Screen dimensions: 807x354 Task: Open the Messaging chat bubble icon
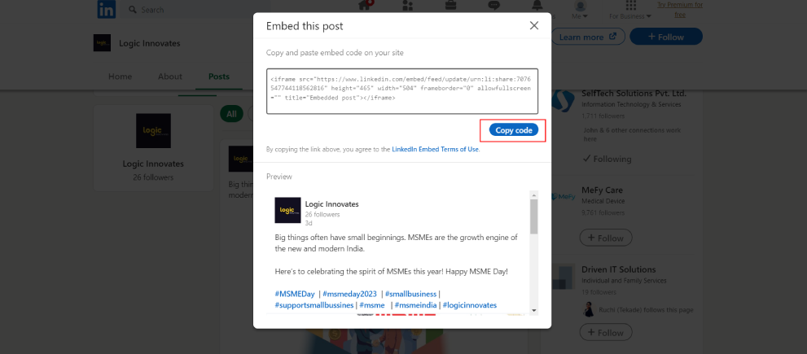pyautogui.click(x=493, y=5)
